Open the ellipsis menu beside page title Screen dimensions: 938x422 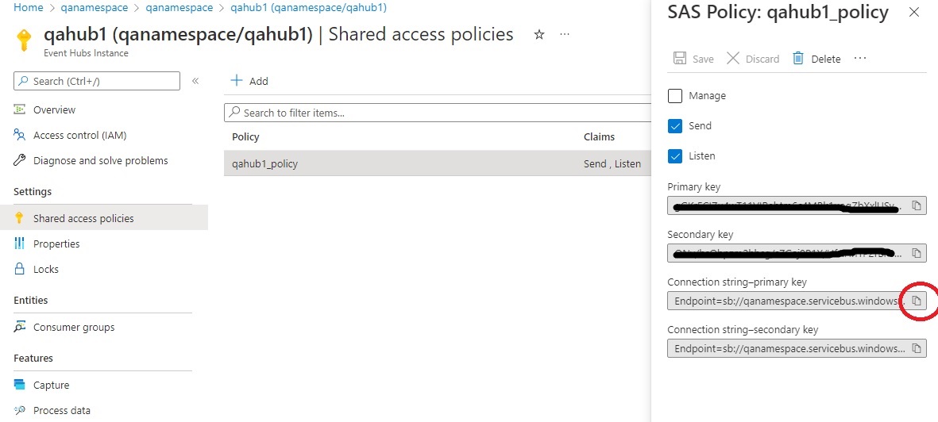[x=565, y=35]
